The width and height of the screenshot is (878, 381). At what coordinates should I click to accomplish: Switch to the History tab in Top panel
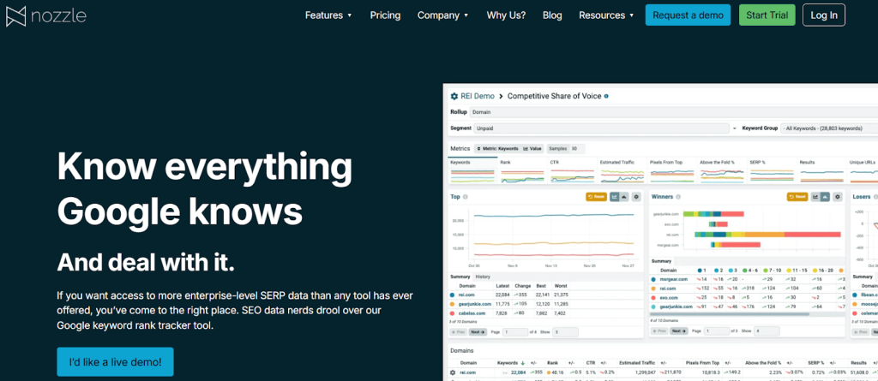pos(484,277)
